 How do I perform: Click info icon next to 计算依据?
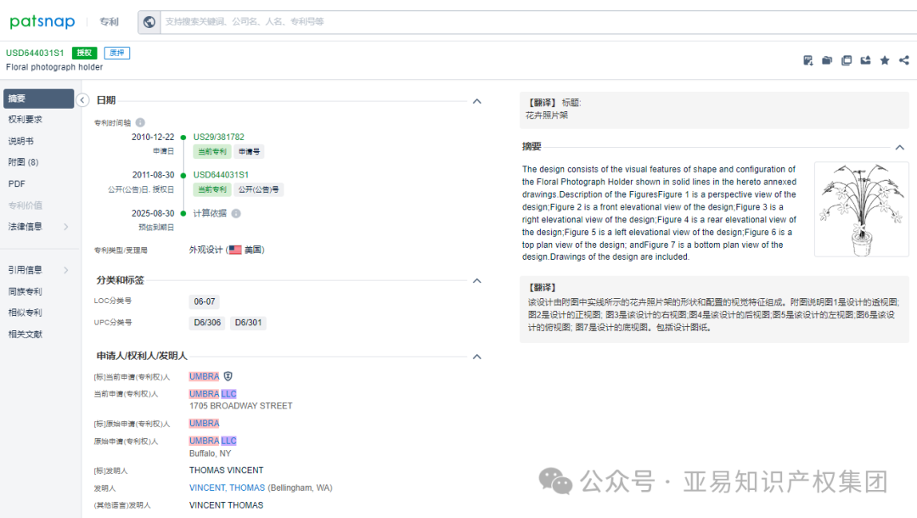pyautogui.click(x=236, y=213)
